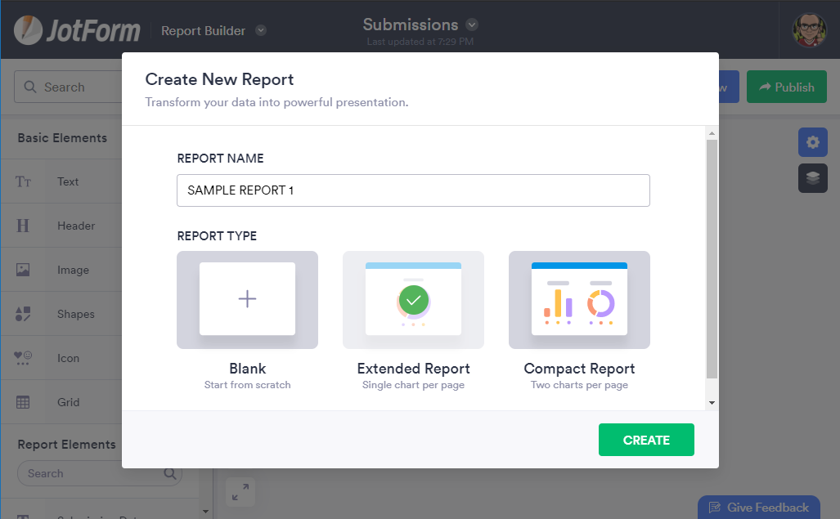Open Give Feedback
Image resolution: width=840 pixels, height=519 pixels.
[x=758, y=508]
